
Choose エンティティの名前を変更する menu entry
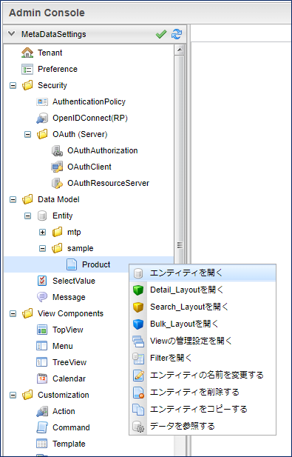pyautogui.click(x=203, y=375)
